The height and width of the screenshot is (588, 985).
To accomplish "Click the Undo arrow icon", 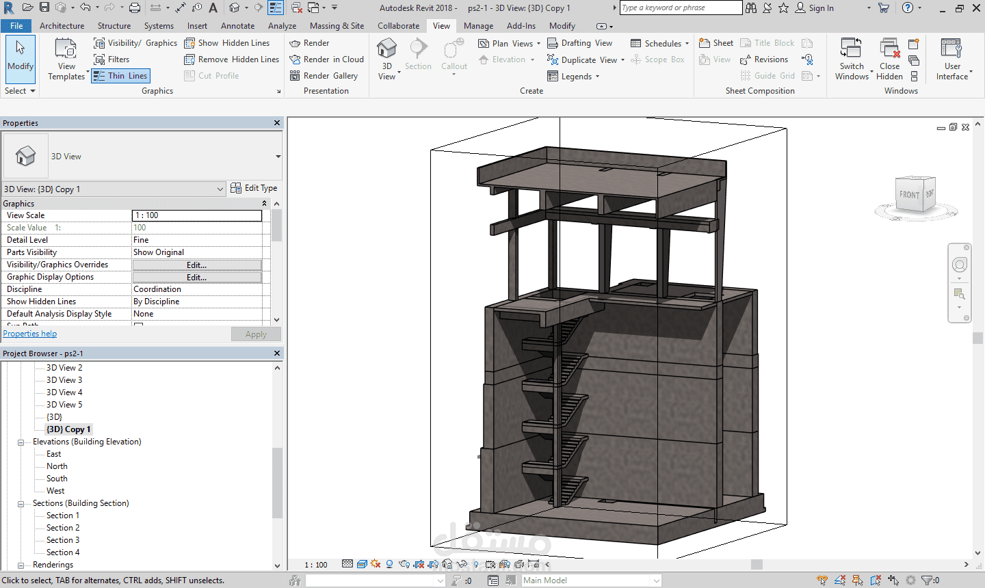I will pyautogui.click(x=85, y=8).
